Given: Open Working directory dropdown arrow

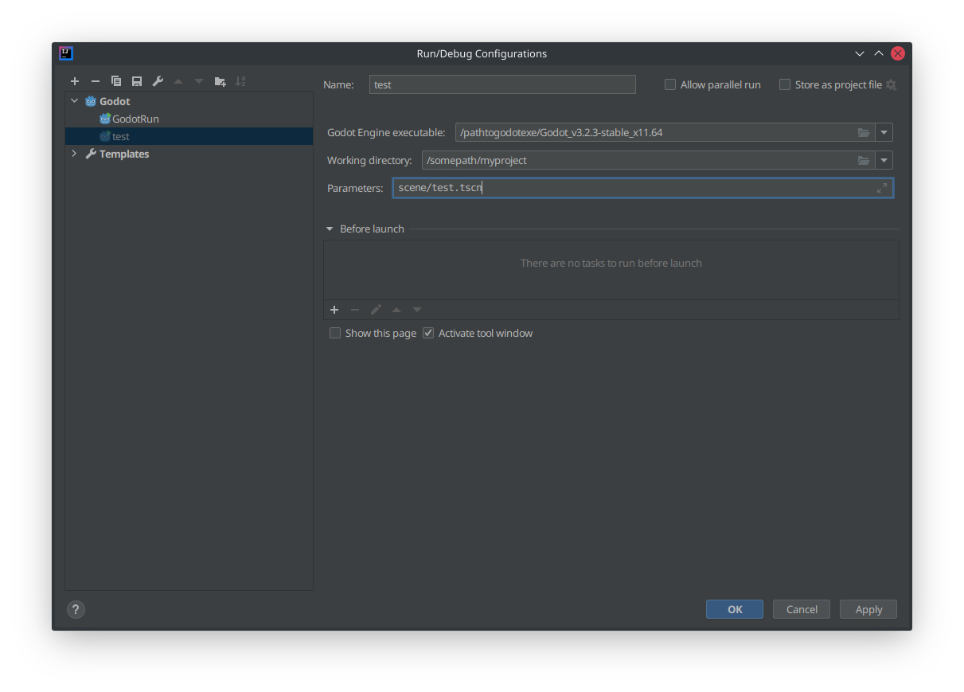Looking at the screenshot, I should point(884,160).
